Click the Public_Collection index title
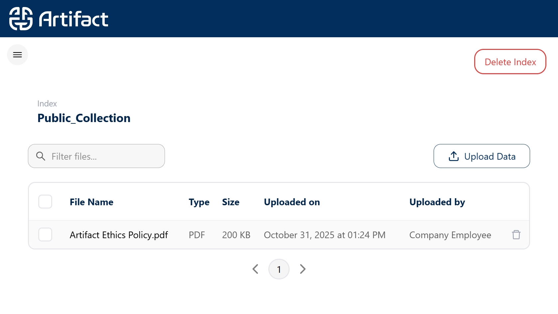The height and width of the screenshot is (314, 558). tap(84, 118)
